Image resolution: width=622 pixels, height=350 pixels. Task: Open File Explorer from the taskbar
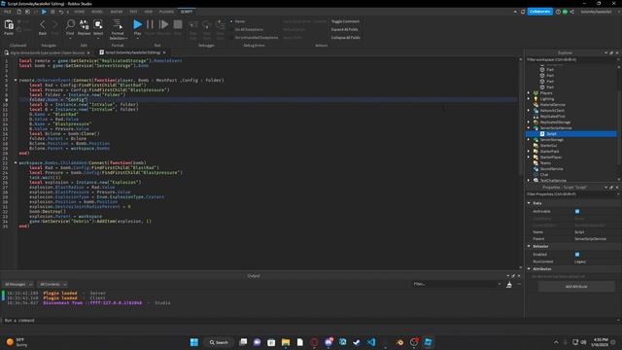[286, 342]
